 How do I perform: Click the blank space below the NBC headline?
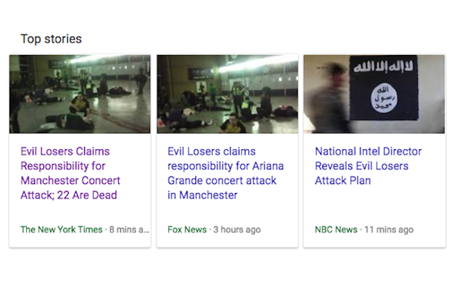374,206
